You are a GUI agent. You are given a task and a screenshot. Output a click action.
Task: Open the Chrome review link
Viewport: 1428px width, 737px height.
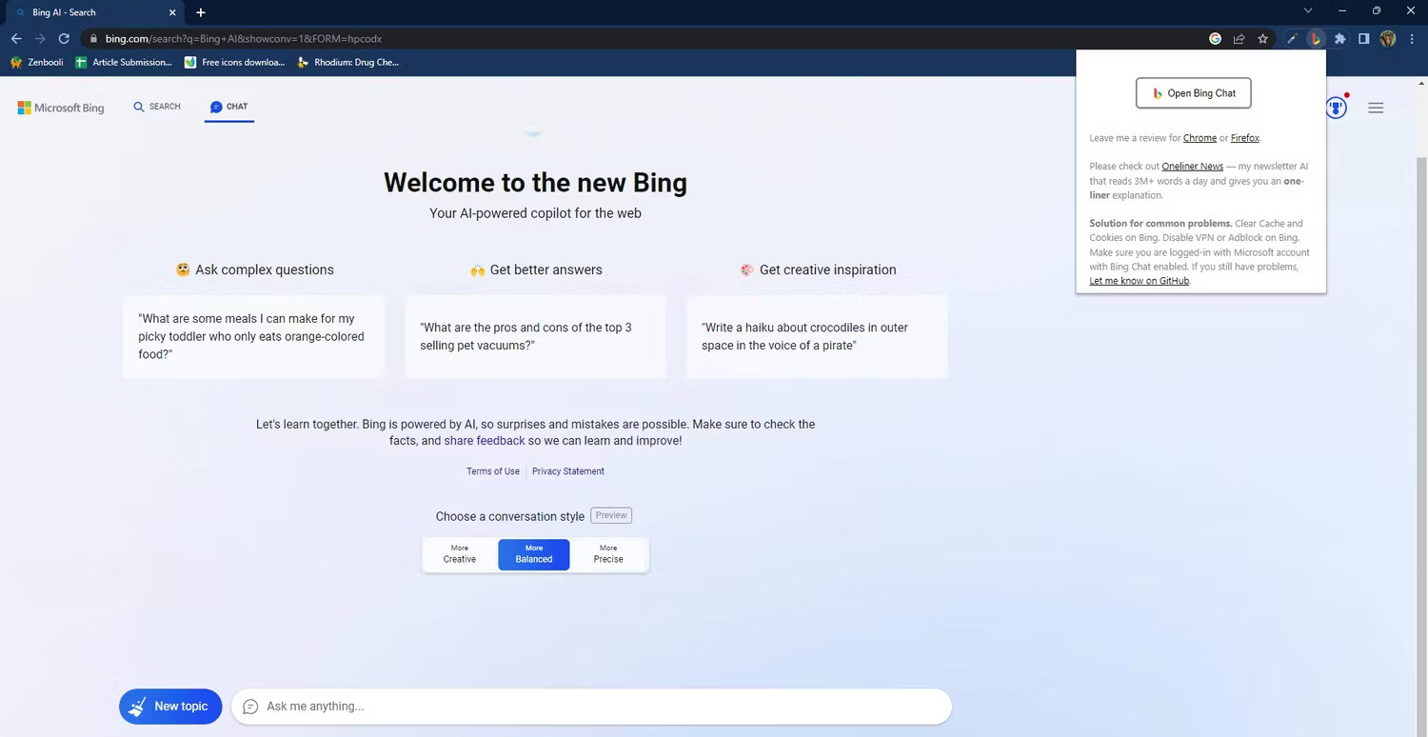point(1200,138)
